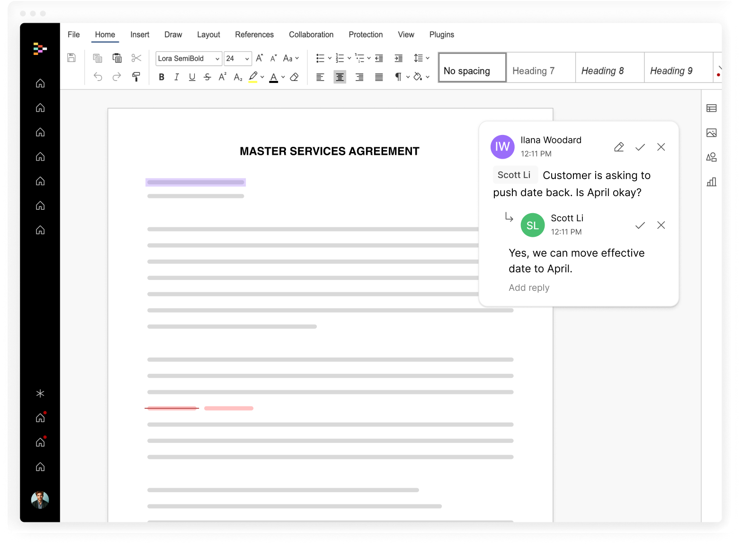Resolve Ilana Woodard's comment with checkmark

click(x=640, y=147)
